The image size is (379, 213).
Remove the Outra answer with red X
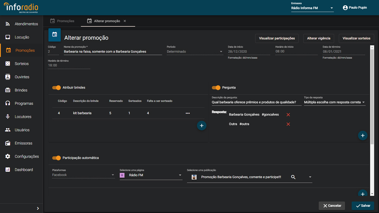tap(288, 124)
